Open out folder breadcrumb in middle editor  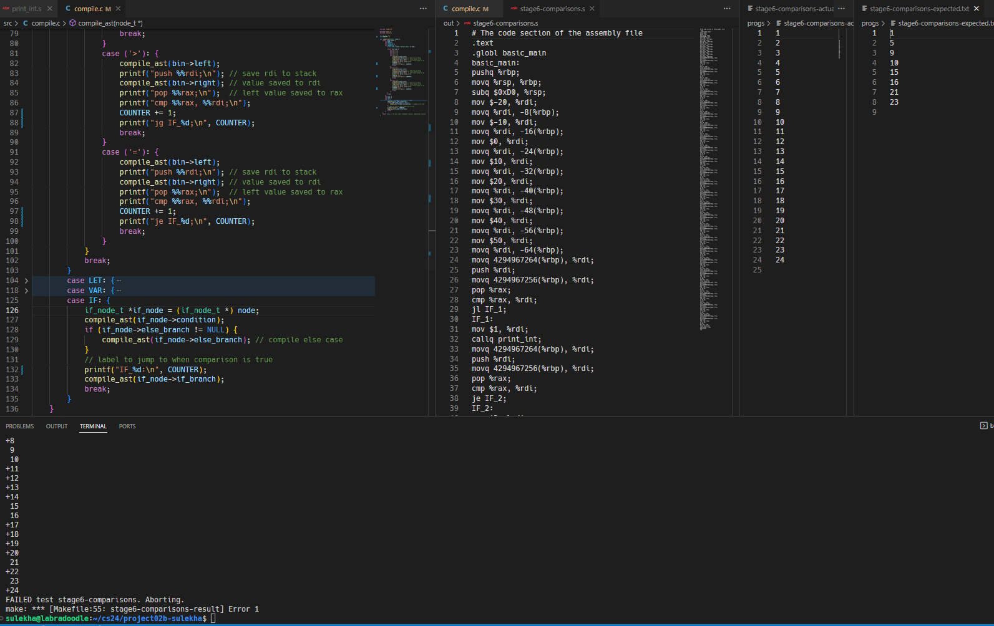point(449,23)
